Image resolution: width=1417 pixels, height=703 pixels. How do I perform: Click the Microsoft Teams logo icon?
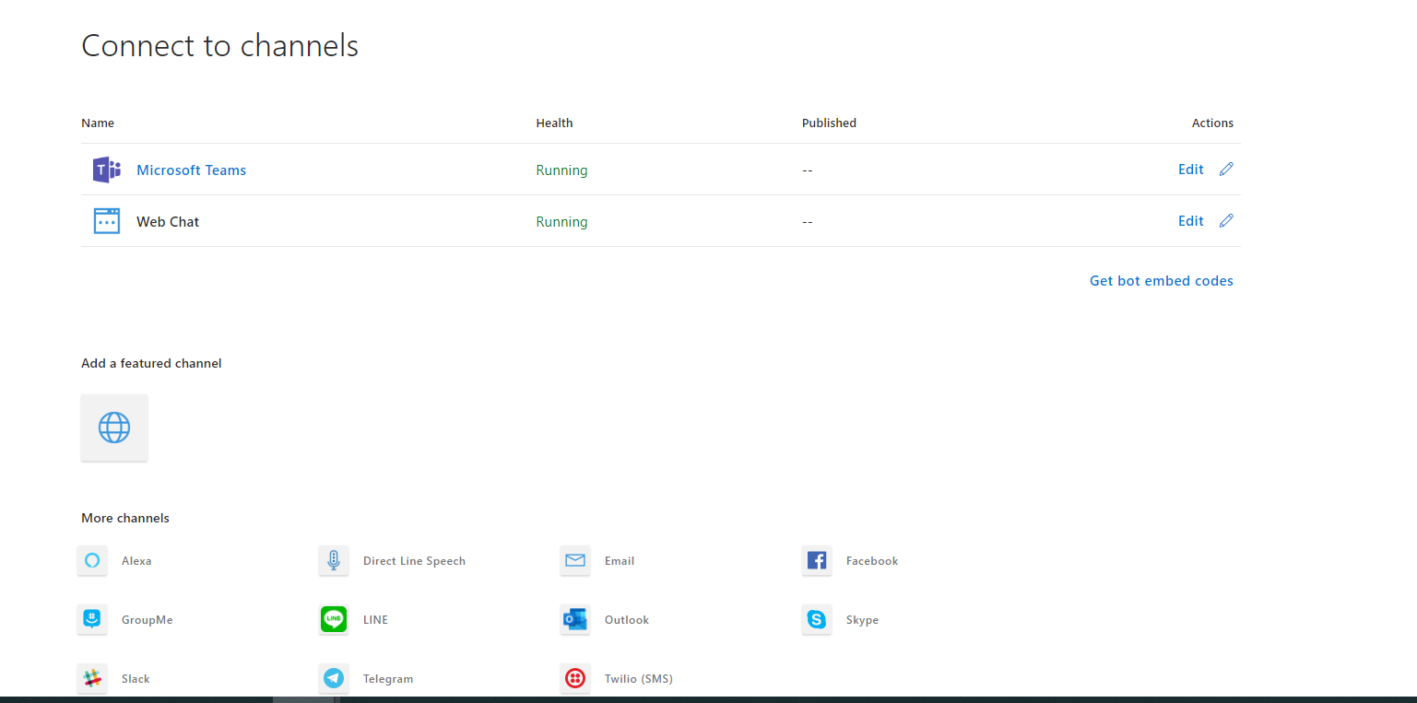pos(106,170)
